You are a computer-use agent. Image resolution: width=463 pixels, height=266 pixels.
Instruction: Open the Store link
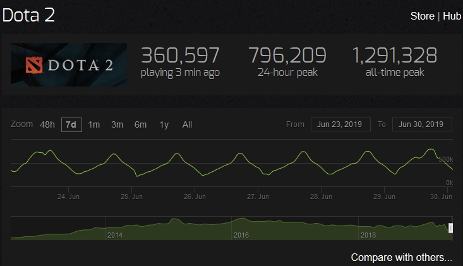(x=422, y=16)
